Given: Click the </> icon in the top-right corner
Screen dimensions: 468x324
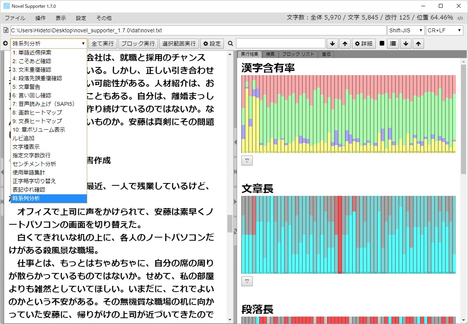Looking at the screenshot, I should [461, 18].
